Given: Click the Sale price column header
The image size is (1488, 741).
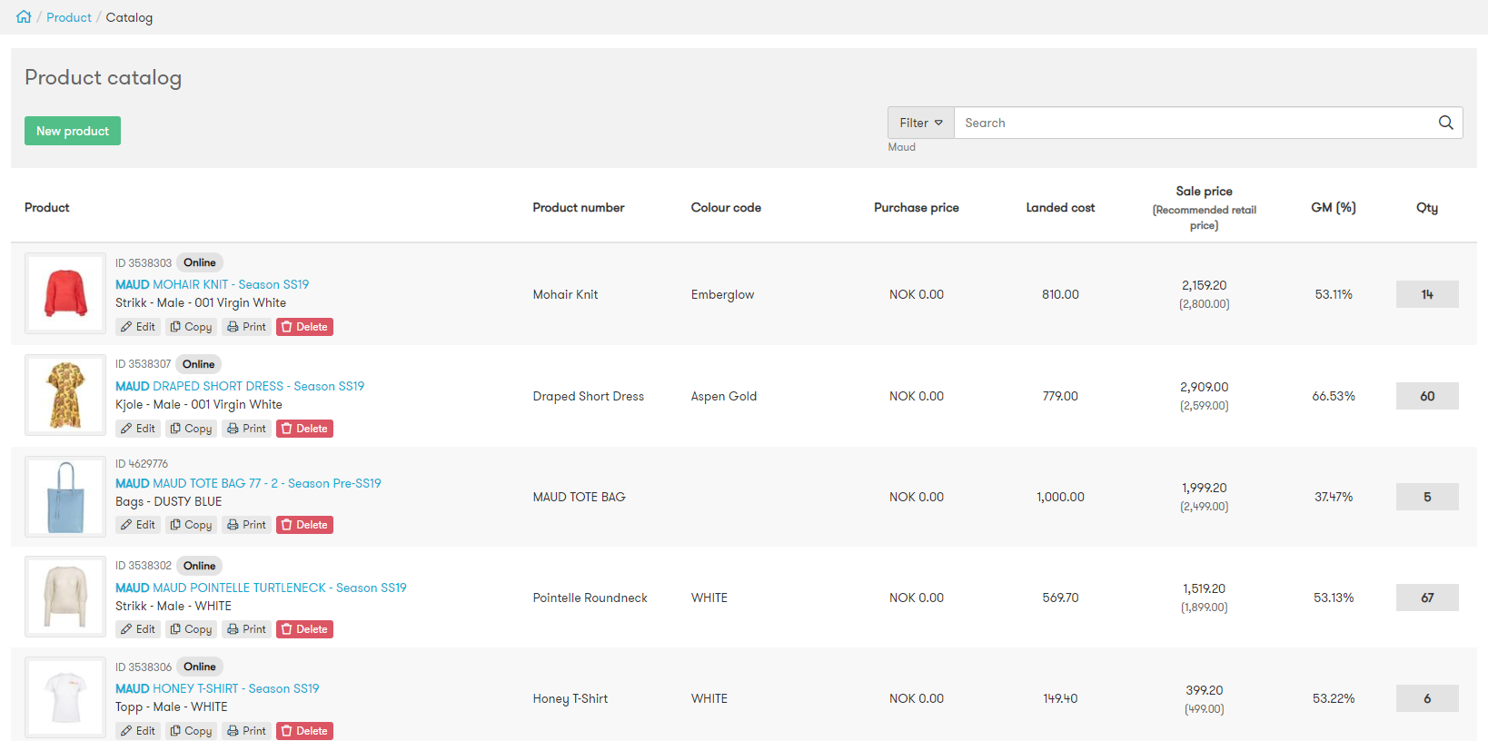Looking at the screenshot, I should tap(1205, 208).
